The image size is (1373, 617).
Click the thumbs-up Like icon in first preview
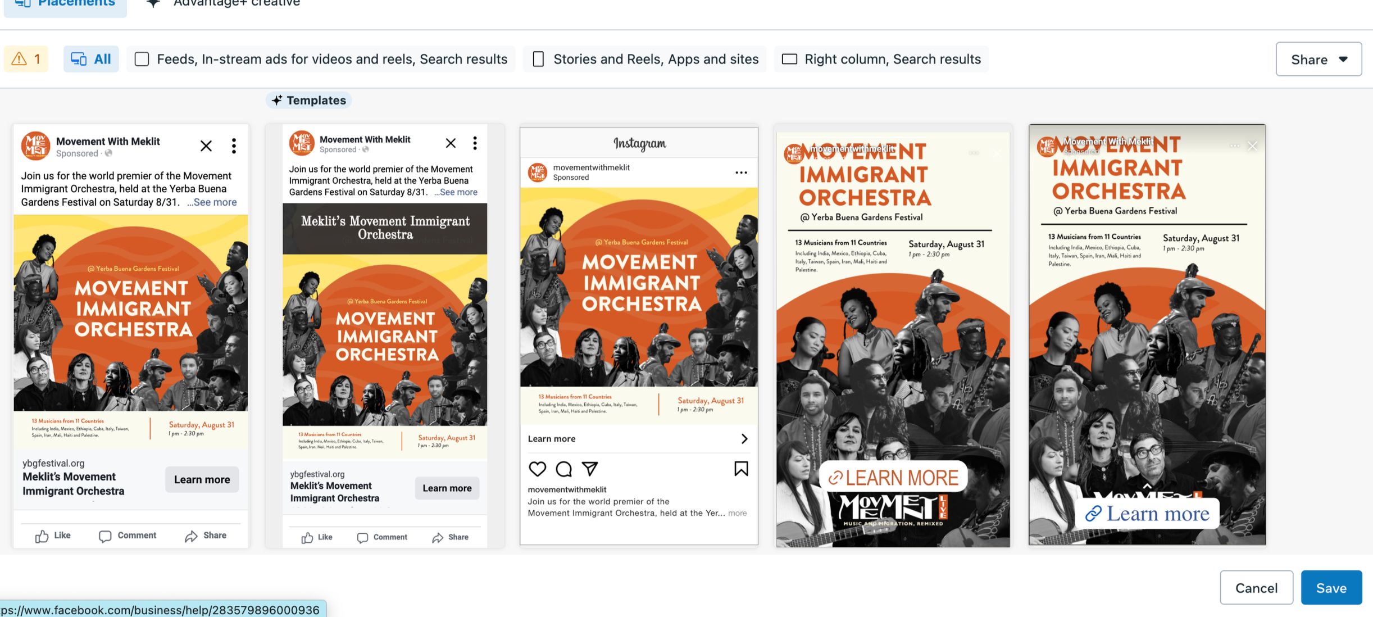(42, 536)
